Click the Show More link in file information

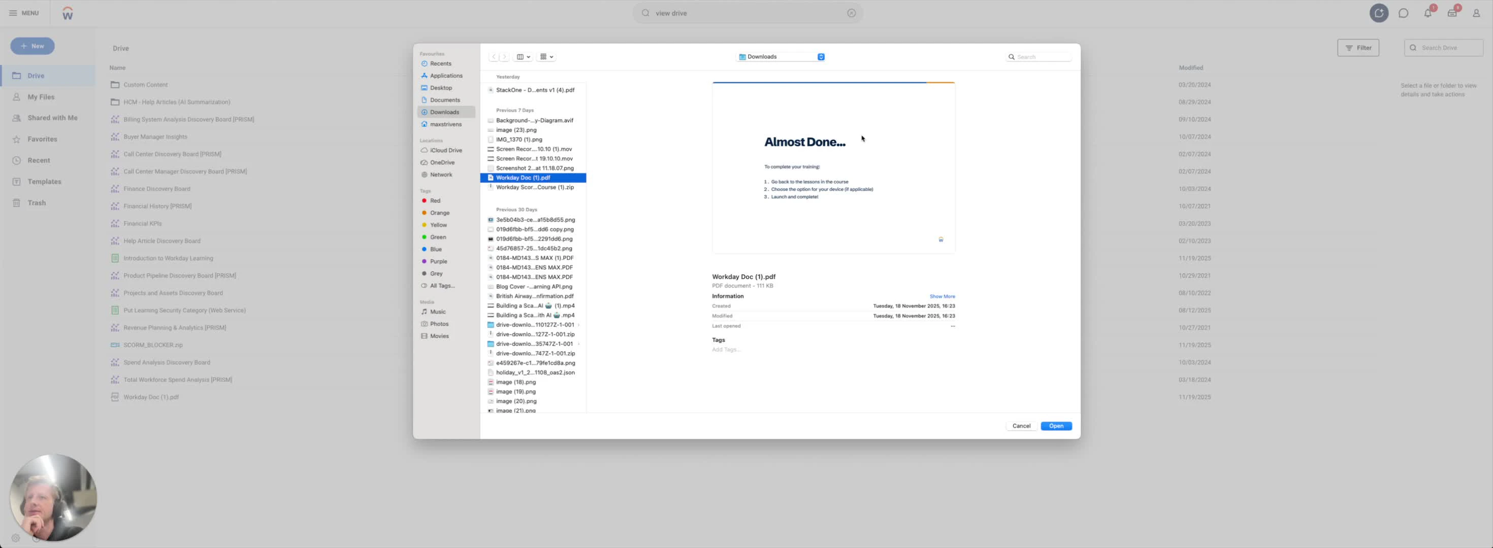(942, 296)
